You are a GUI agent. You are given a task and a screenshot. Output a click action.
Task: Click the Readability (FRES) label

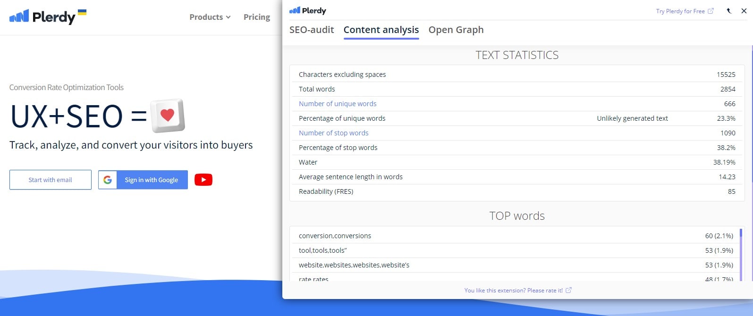point(326,191)
